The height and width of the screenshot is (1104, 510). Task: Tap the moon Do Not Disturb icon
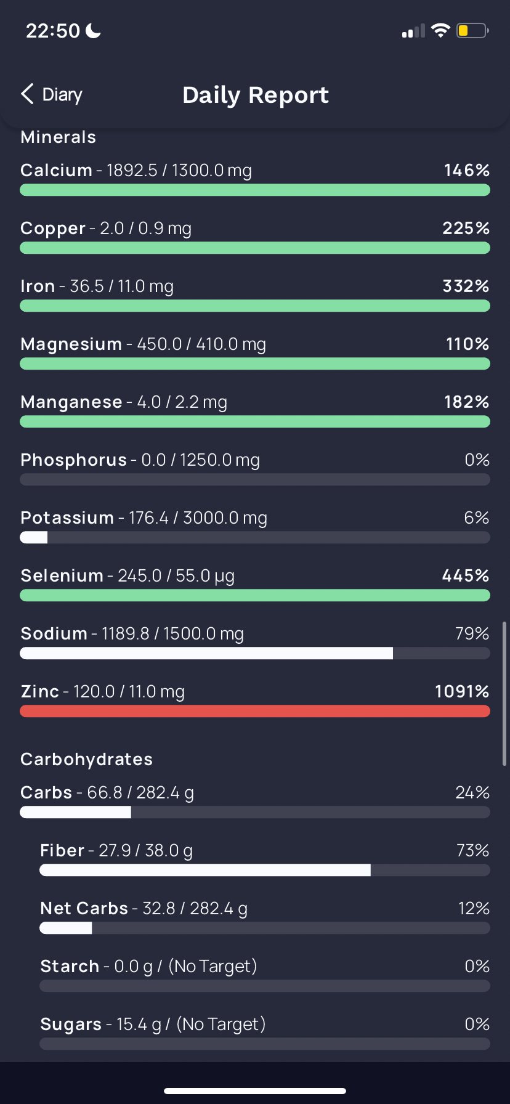tap(93, 30)
